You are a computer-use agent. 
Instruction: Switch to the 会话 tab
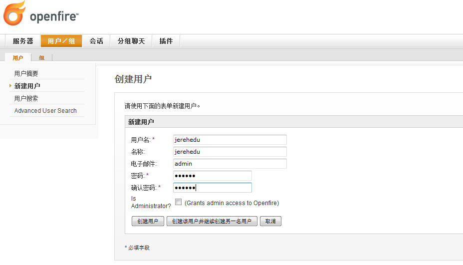(x=96, y=41)
